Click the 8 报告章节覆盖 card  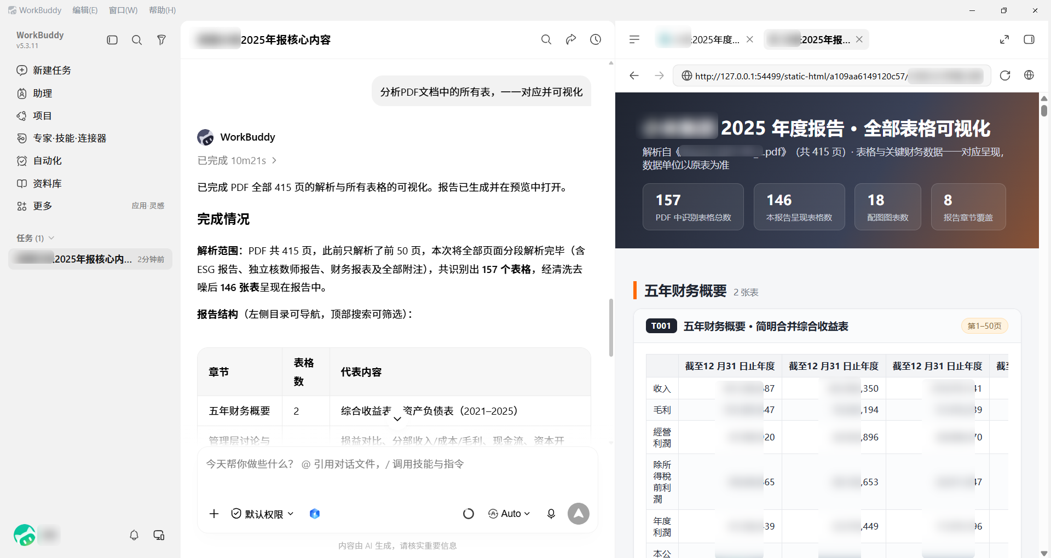tap(968, 207)
